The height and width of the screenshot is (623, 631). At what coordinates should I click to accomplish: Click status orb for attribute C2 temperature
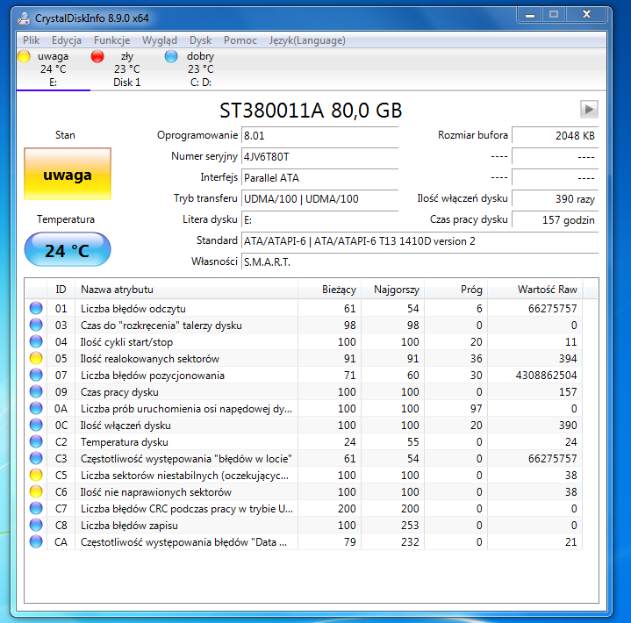36,442
